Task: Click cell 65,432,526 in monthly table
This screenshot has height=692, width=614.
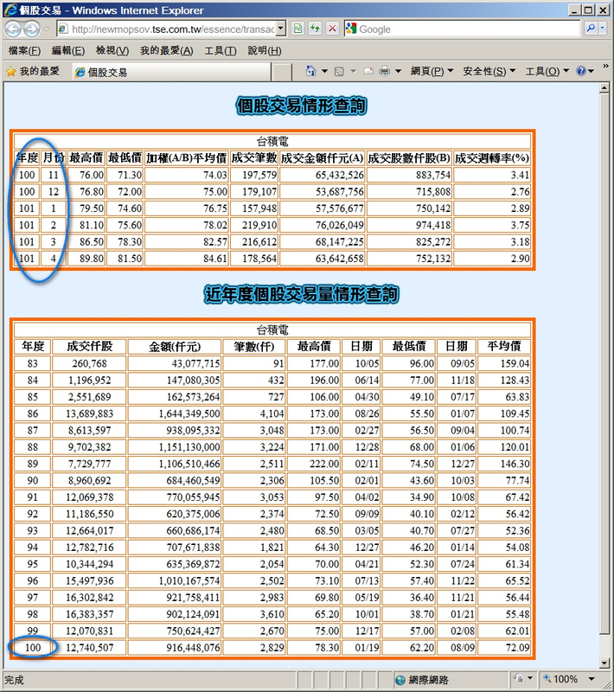Action: click(323, 175)
